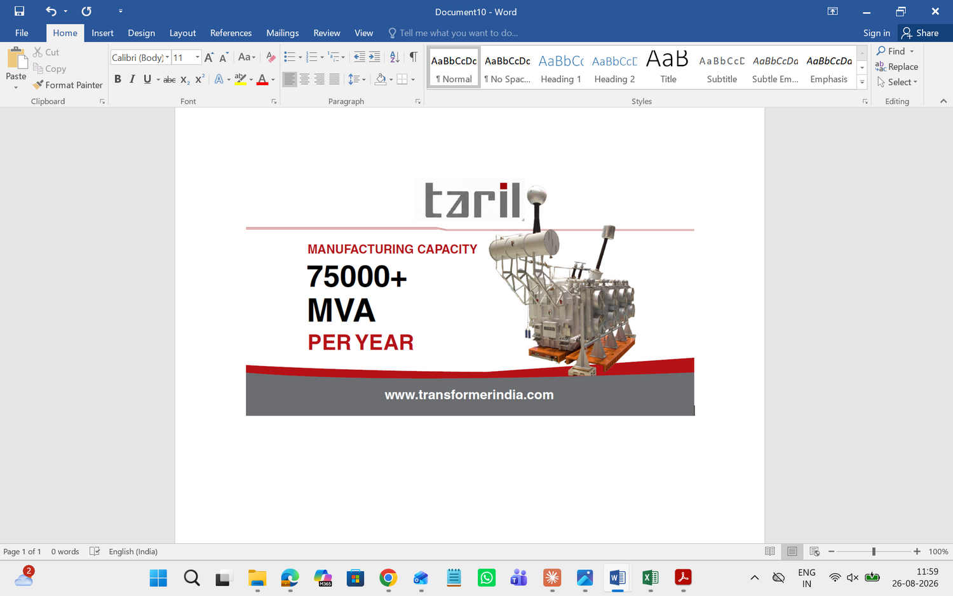Apply the red font color

(x=262, y=79)
